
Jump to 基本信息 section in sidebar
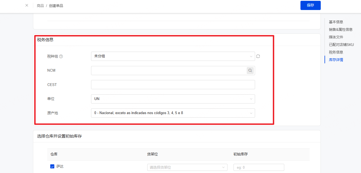(336, 22)
